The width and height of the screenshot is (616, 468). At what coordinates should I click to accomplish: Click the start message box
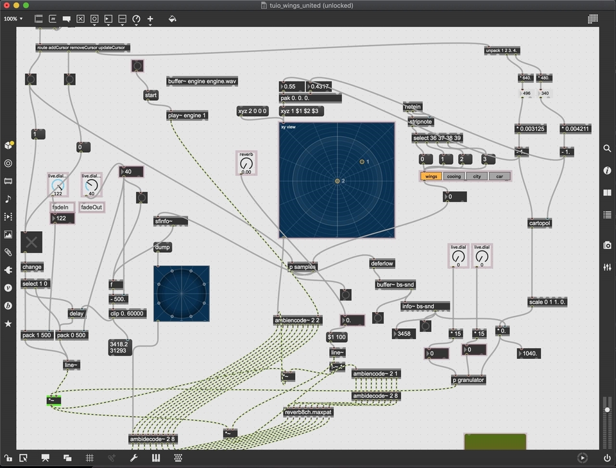151,96
